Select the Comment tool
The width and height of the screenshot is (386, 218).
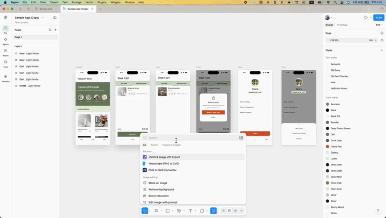(x=202, y=211)
